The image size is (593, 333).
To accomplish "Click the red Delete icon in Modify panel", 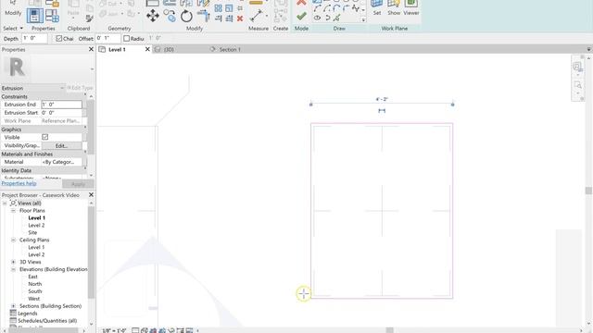I will click(240, 18).
